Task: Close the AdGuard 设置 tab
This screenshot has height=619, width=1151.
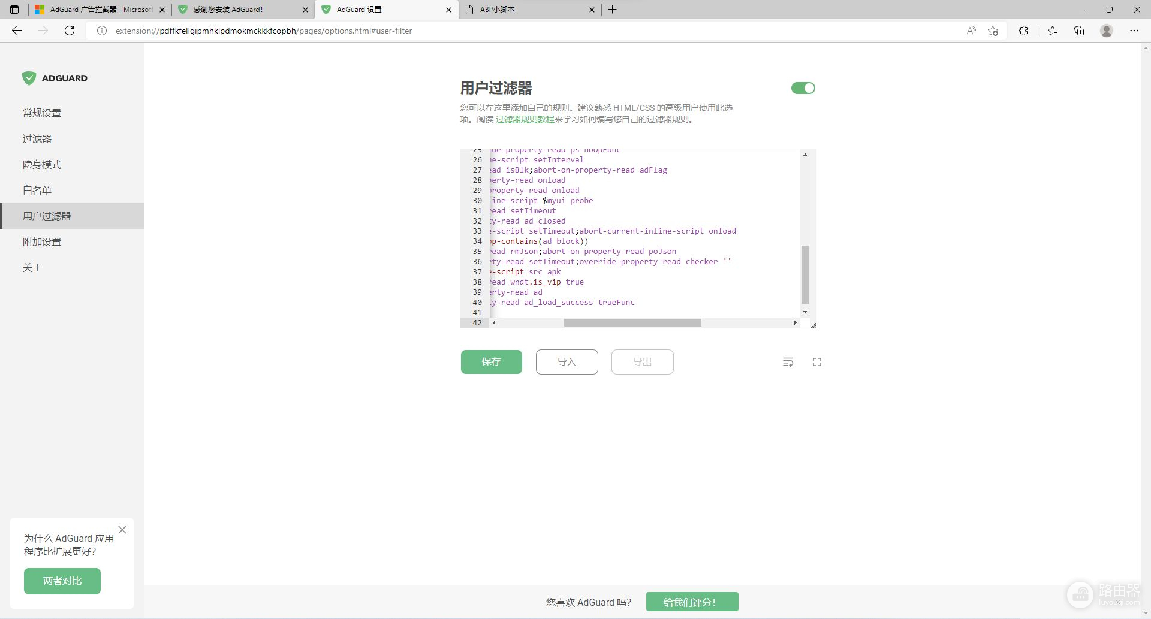Action: point(448,10)
